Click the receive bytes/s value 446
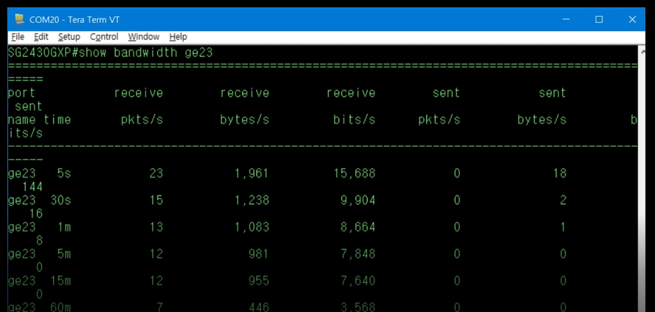This screenshot has height=312, width=655. 258,308
